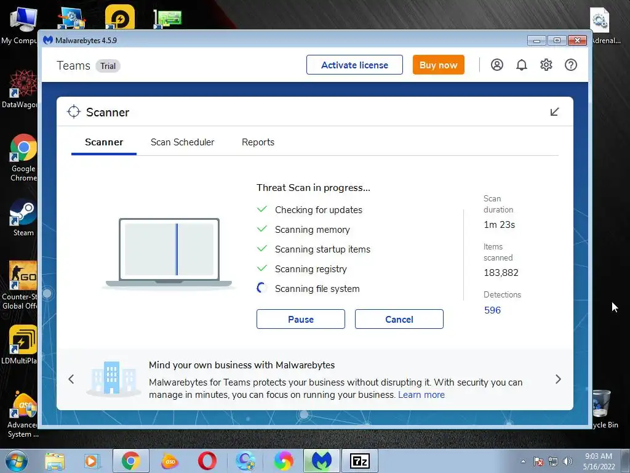Image resolution: width=630 pixels, height=473 pixels.
Task: Switch to Google Chrome in the taskbar
Action: click(x=131, y=461)
